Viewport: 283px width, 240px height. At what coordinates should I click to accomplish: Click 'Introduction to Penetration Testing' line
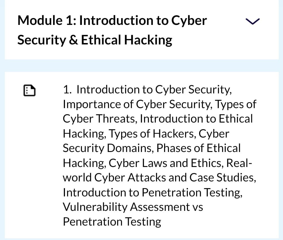click(x=153, y=192)
